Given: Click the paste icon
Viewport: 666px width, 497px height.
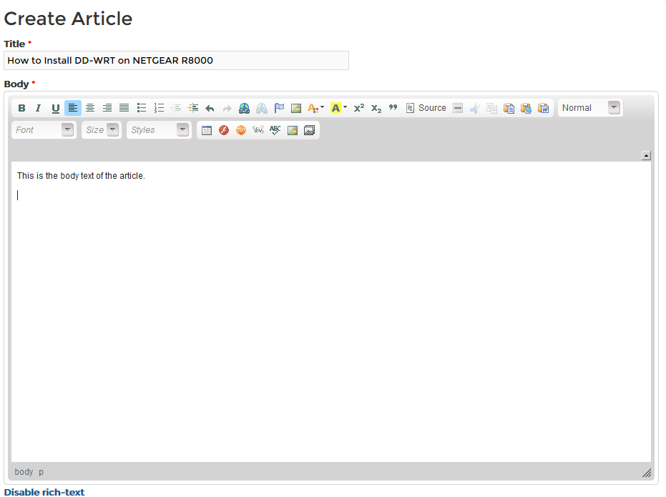Looking at the screenshot, I should pos(509,108).
